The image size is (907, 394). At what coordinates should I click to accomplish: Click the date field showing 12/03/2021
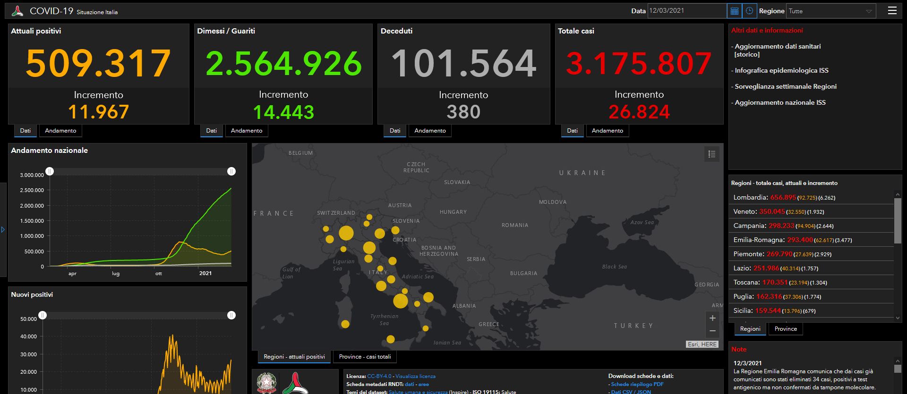click(687, 11)
